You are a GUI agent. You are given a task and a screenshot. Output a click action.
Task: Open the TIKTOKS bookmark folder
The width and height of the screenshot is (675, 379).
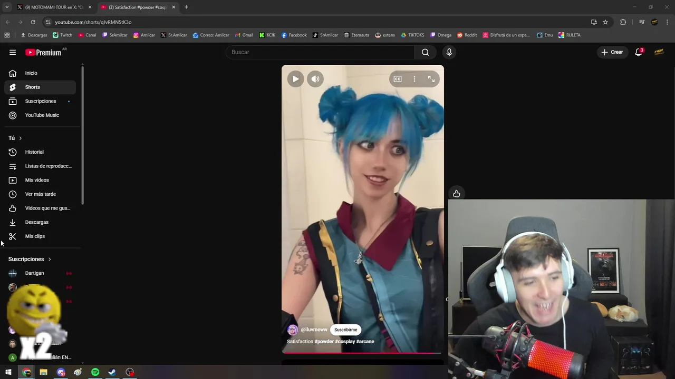click(412, 35)
